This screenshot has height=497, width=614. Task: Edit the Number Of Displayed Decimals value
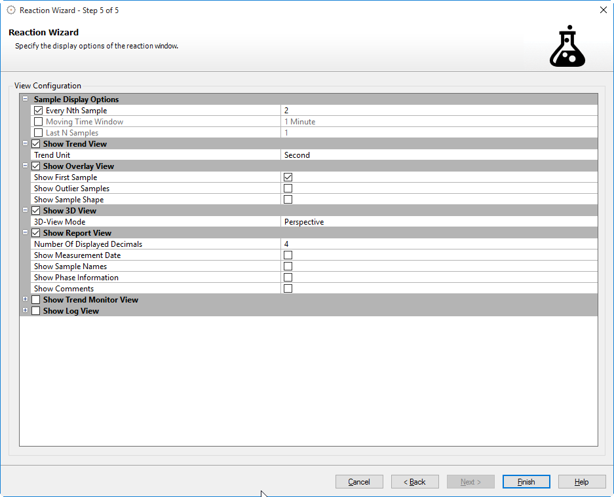[x=439, y=244]
